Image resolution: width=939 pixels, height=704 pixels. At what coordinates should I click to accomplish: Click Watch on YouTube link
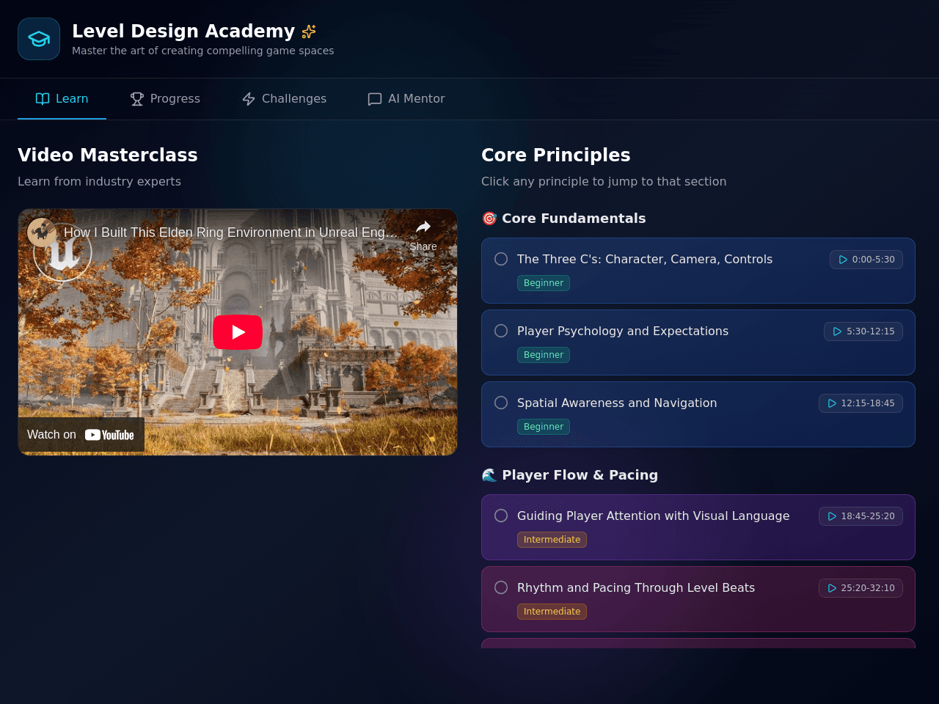coord(81,435)
